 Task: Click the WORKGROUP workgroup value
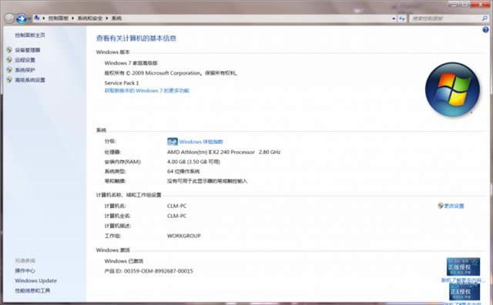[x=184, y=236]
